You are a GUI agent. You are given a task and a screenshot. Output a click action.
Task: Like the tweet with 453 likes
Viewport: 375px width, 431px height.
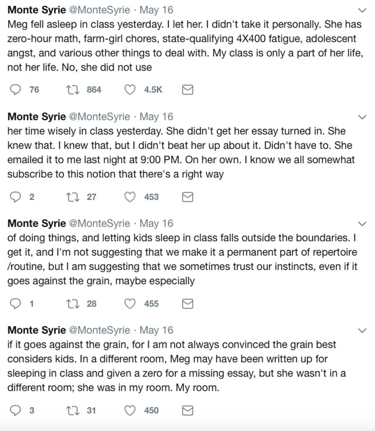pyautogui.click(x=130, y=197)
